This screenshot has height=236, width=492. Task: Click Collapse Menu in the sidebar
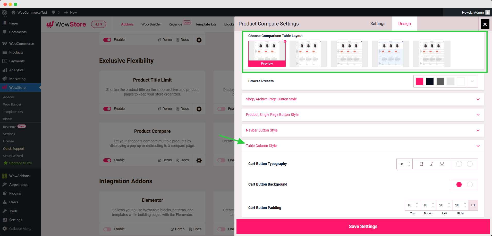(x=20, y=229)
